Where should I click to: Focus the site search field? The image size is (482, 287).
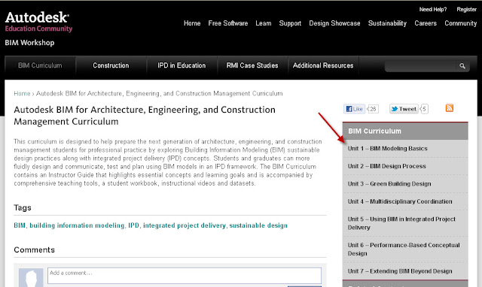pyautogui.click(x=420, y=66)
